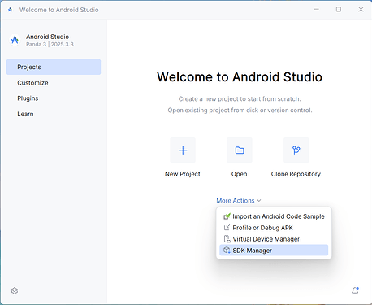Click the Welcome to Android Studio heading

click(240, 77)
